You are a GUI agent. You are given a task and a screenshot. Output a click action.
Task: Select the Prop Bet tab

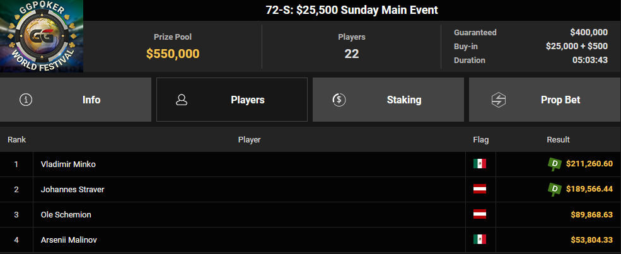[x=545, y=100]
